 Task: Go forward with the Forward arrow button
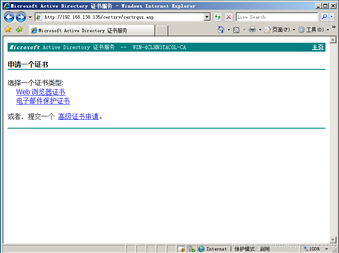coord(21,17)
